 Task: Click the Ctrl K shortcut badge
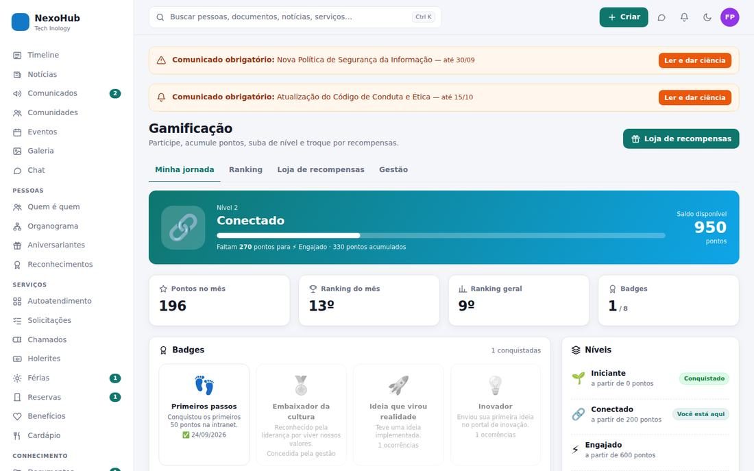pos(424,17)
